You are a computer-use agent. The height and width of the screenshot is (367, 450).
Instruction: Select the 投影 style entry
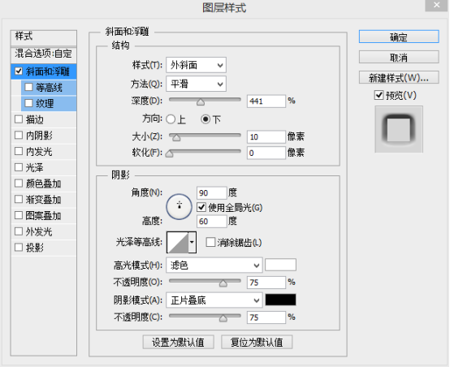(x=44, y=248)
